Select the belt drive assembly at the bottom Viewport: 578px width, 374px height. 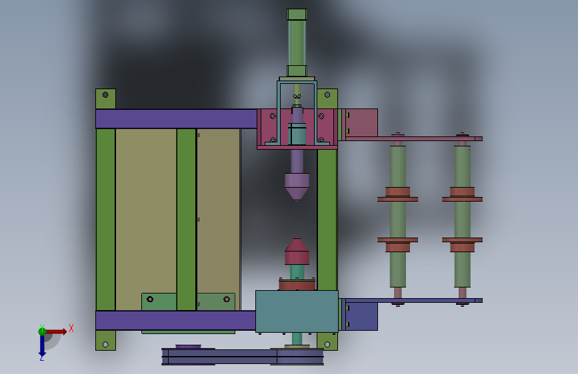(243, 355)
